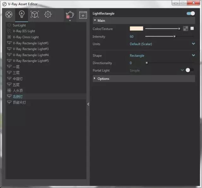Select V-Ray Rectangle Light#1
Screen dimensions: 202x188
[x=46, y=43]
